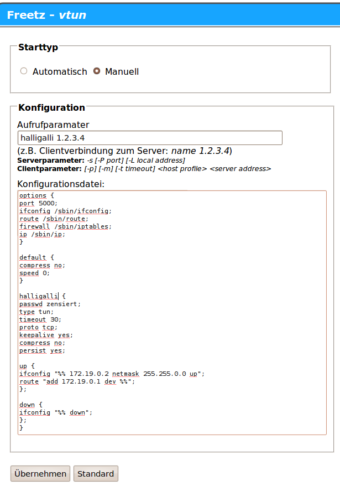Click the 'options {' first config line

click(36, 195)
